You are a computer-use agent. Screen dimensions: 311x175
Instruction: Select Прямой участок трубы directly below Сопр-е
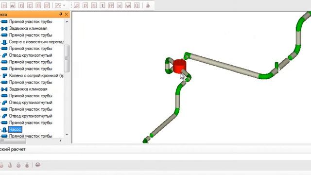pyautogui.click(x=31, y=49)
